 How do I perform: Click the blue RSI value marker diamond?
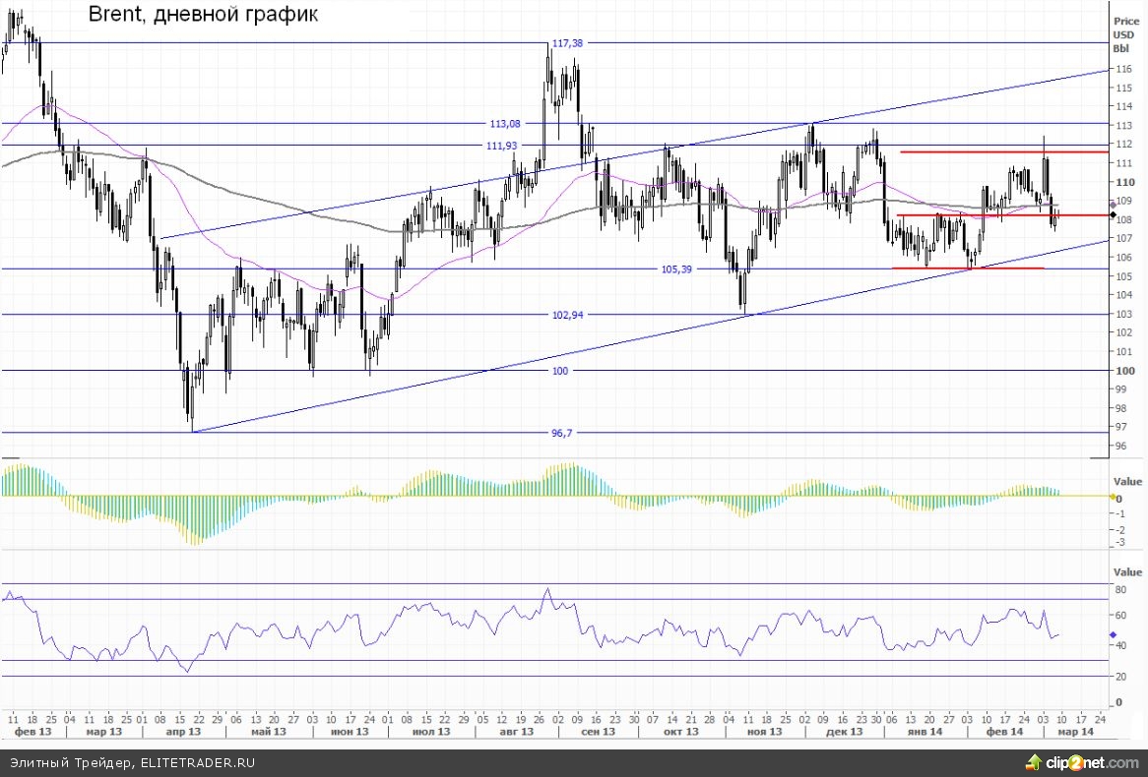pos(1113,637)
